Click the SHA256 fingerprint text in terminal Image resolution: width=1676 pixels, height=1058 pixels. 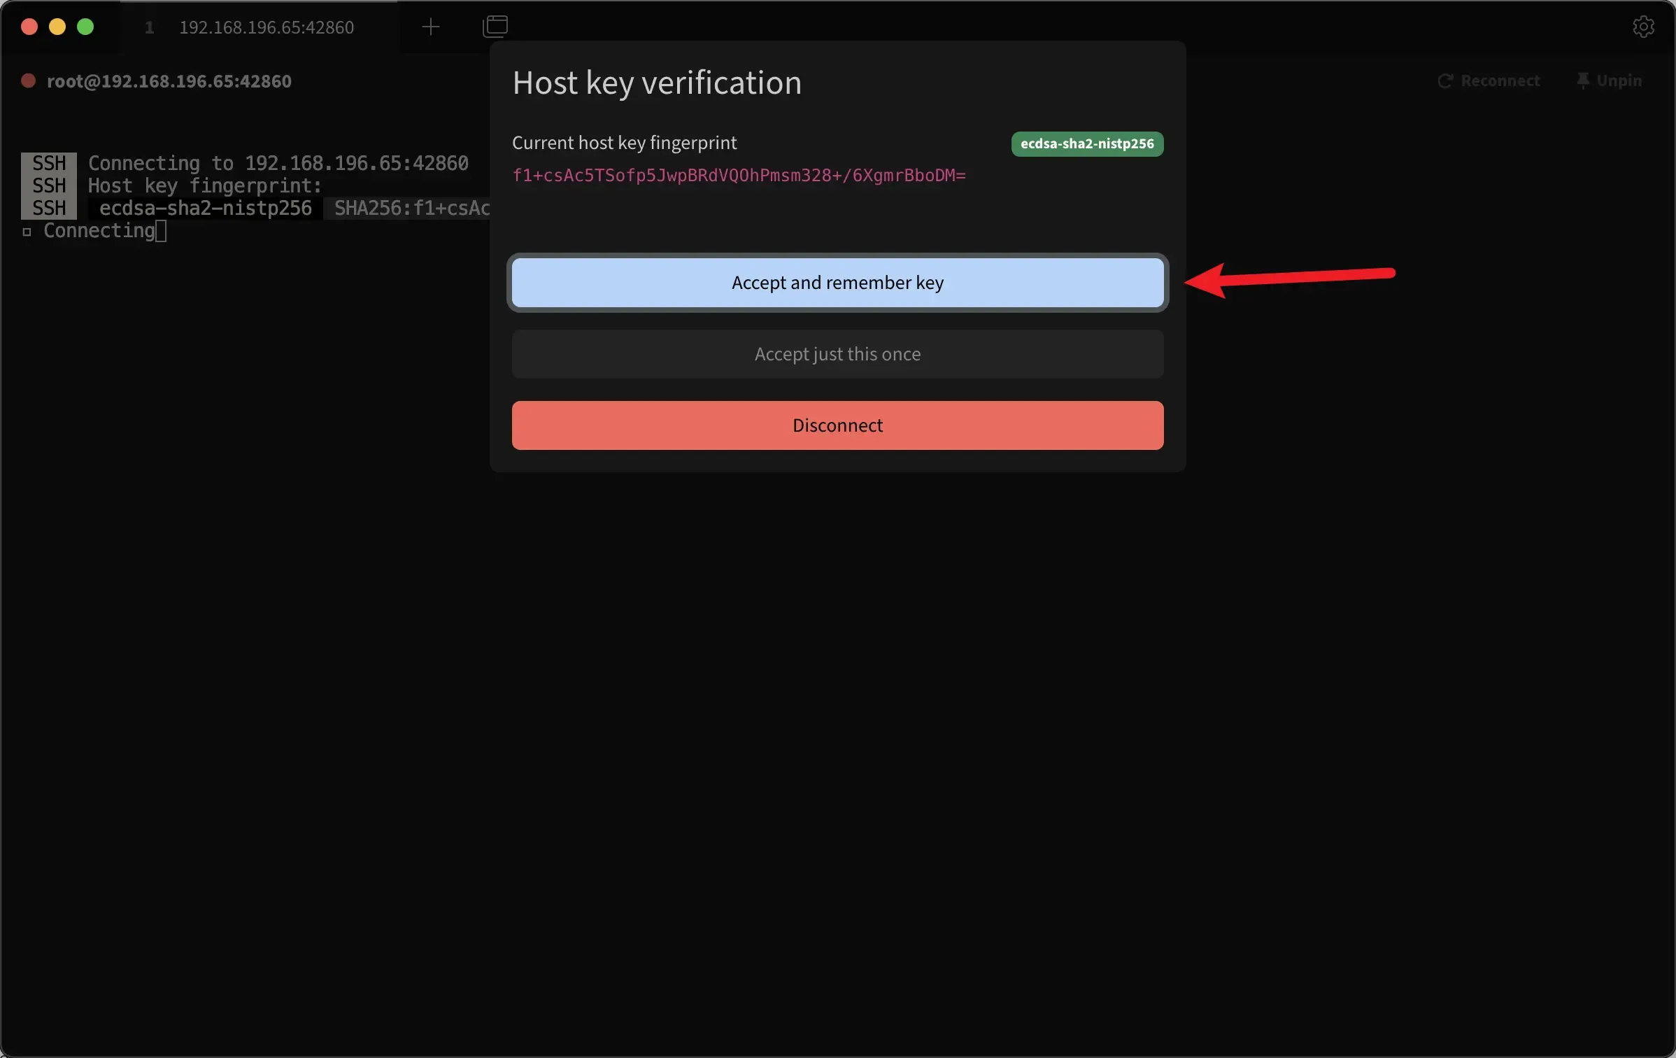[411, 209]
